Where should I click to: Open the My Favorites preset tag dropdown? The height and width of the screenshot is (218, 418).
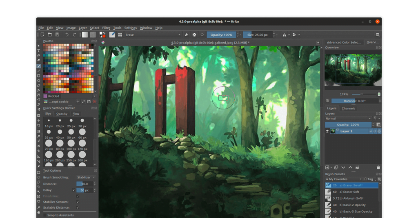click(343, 179)
